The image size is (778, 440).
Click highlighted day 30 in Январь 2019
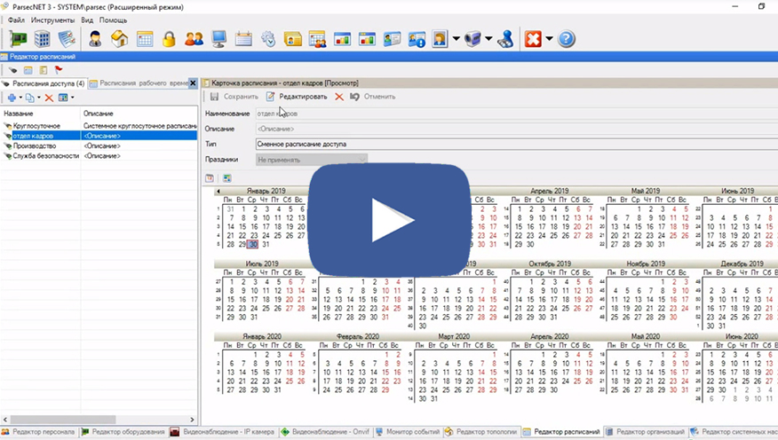[x=253, y=244]
